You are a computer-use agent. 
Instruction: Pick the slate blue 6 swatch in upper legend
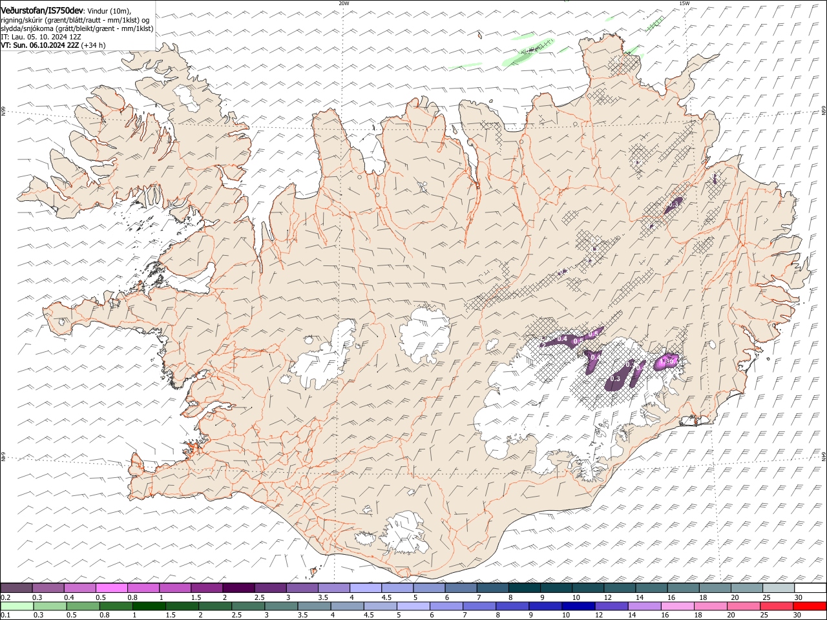pos(461,588)
